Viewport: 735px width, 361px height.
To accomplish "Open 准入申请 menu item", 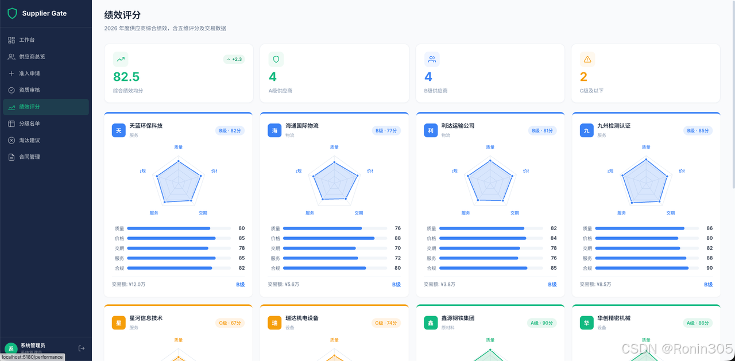I will pyautogui.click(x=46, y=73).
